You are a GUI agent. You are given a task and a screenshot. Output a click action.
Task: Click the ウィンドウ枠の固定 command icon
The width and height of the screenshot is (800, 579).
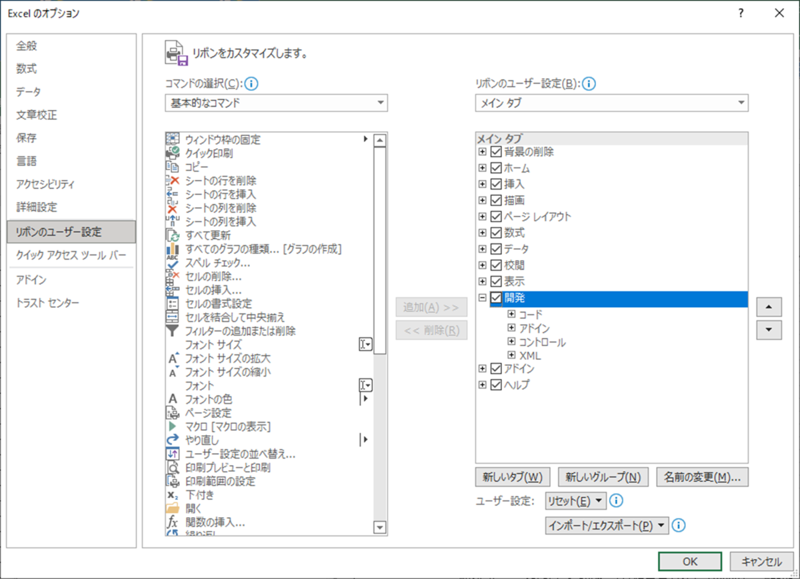[x=172, y=139]
